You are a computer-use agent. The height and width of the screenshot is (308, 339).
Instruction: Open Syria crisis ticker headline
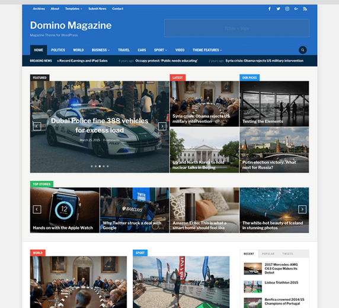pos(264,61)
